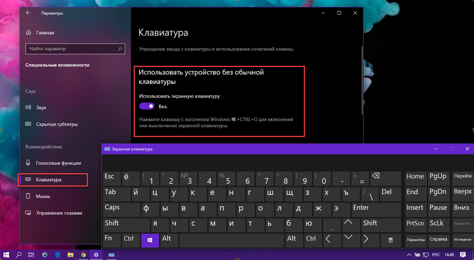This screenshot has width=474, height=260.
Task: Tap the я key
Action: point(160,225)
